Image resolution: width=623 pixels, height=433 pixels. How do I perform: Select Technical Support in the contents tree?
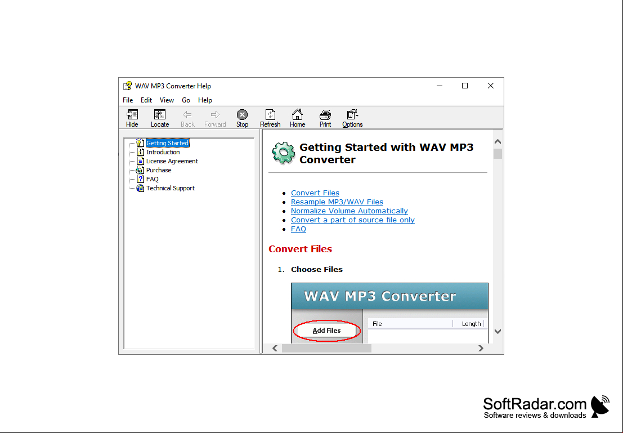point(171,188)
